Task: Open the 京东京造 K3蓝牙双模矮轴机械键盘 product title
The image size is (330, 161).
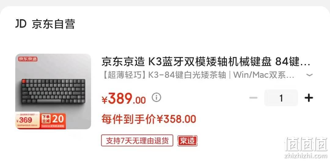Action: (x=206, y=62)
